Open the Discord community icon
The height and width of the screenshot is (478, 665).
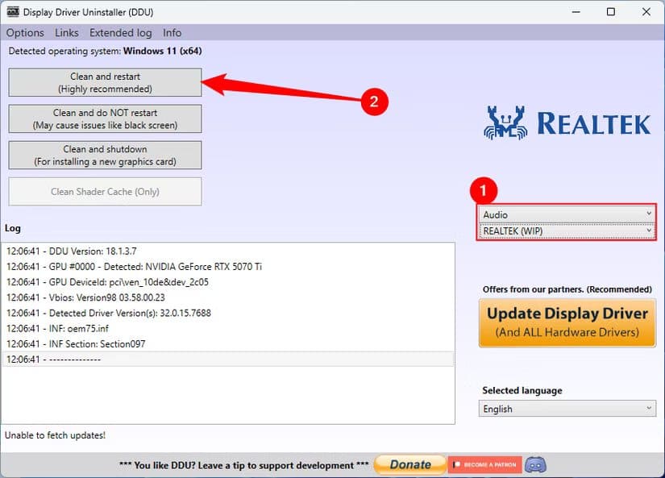coord(534,464)
